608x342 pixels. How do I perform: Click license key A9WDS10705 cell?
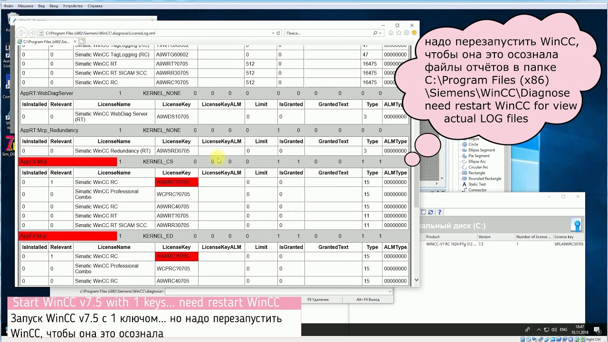coord(176,117)
